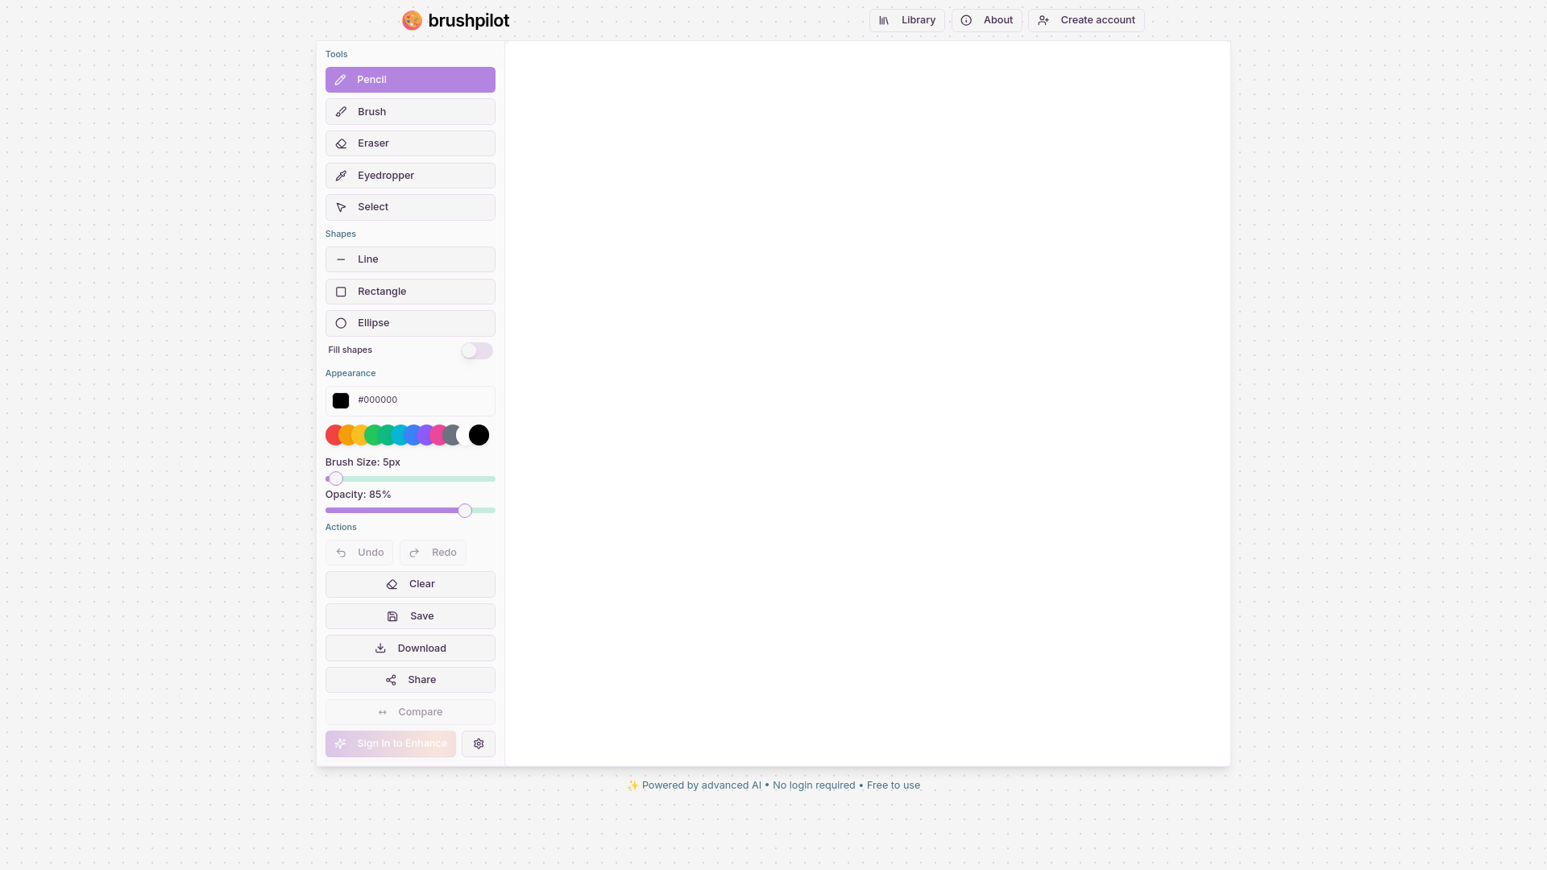Screen dimensions: 1547x870
Task: Open the current color picker square
Action: 341,400
